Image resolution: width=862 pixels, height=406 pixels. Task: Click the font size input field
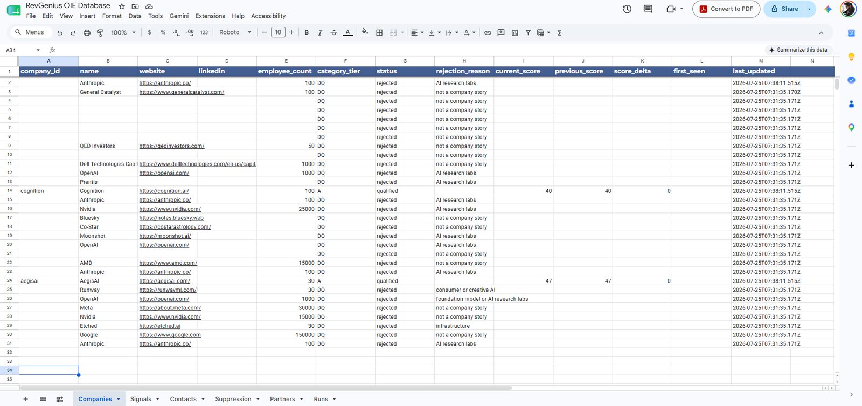[x=278, y=32]
